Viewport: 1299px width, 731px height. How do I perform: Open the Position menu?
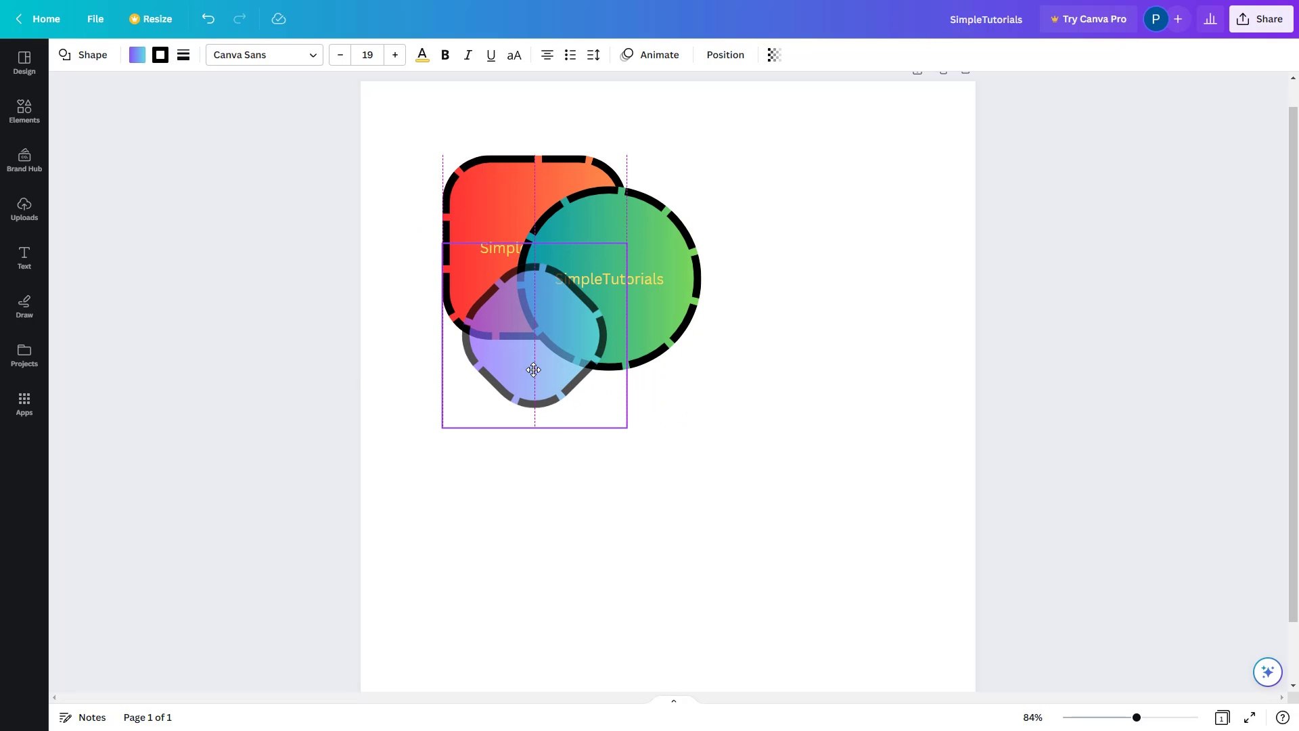pyautogui.click(x=725, y=55)
